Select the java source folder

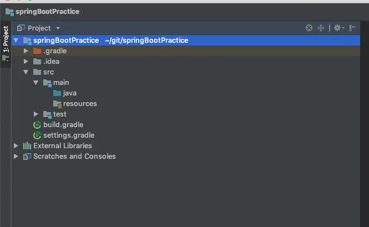coord(69,93)
